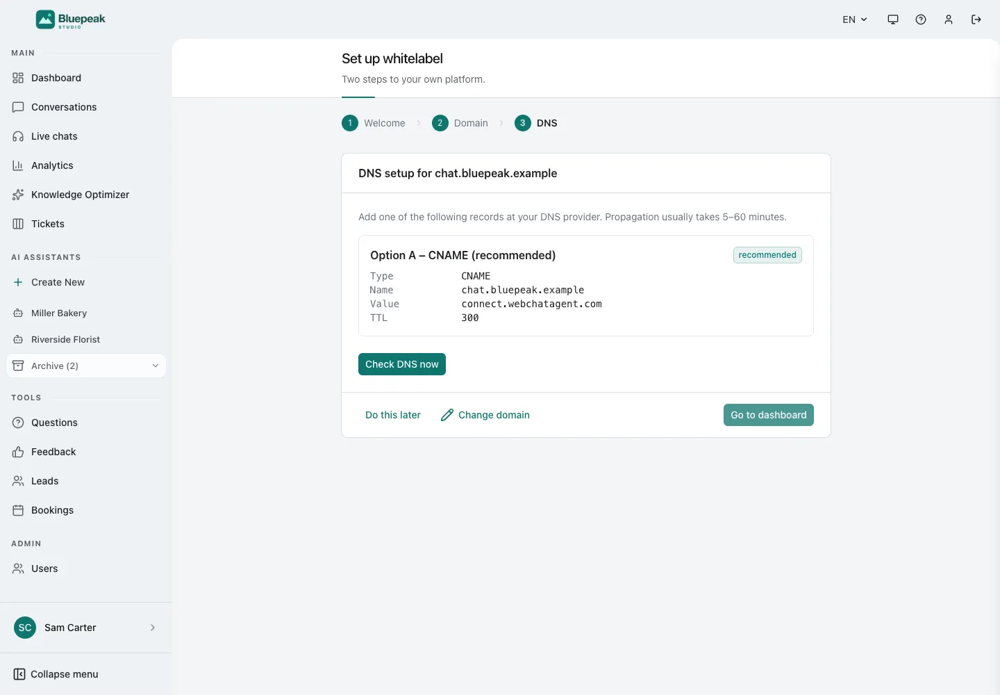This screenshot has height=695, width=1000.
Task: Click Do this later link
Action: point(393,415)
